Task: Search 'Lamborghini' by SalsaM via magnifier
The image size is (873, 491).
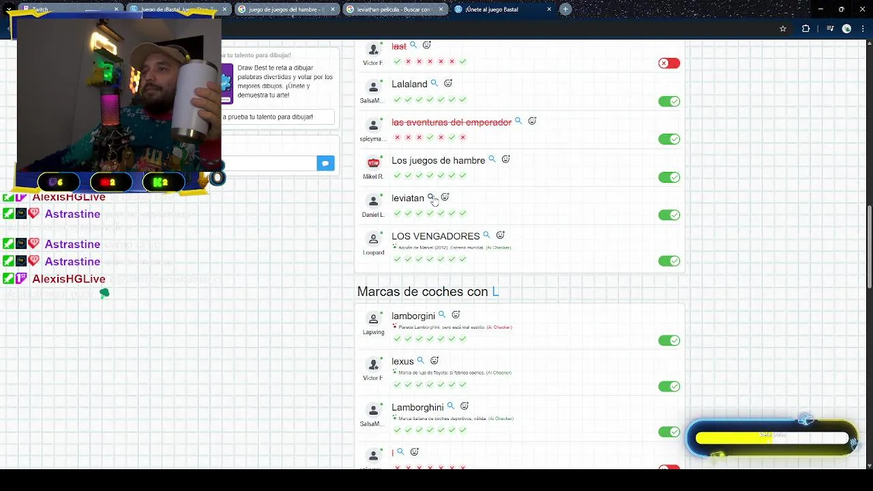Action: click(451, 406)
